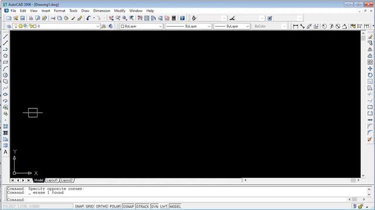Open the File menu

pyautogui.click(x=13, y=10)
